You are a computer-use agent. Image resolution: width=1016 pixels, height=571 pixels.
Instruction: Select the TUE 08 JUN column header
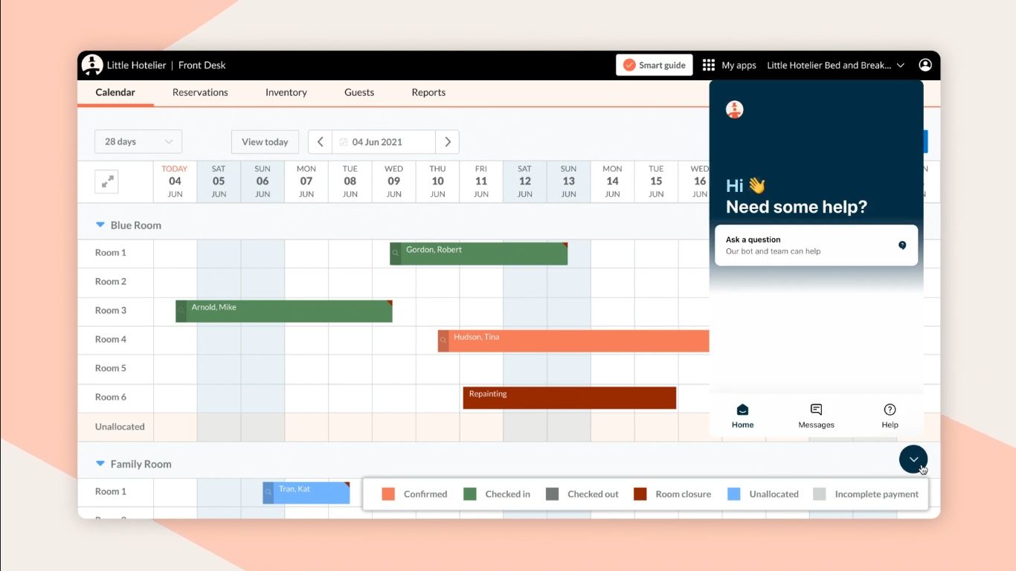350,181
